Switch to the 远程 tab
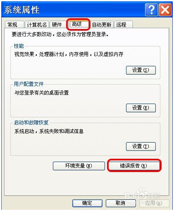Viewport: 174px width, 211px height. click(124, 25)
